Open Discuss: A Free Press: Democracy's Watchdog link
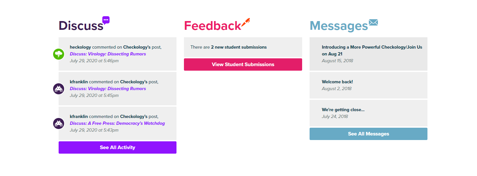 coord(117,123)
